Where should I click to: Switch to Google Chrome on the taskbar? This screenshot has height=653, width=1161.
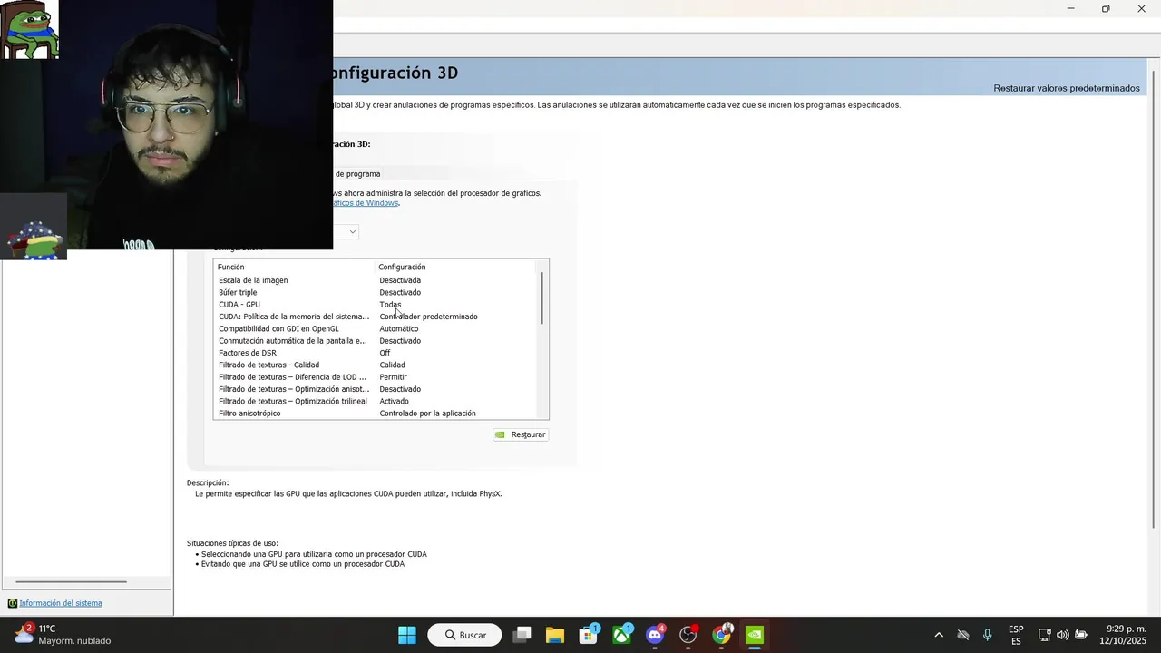coord(721,635)
